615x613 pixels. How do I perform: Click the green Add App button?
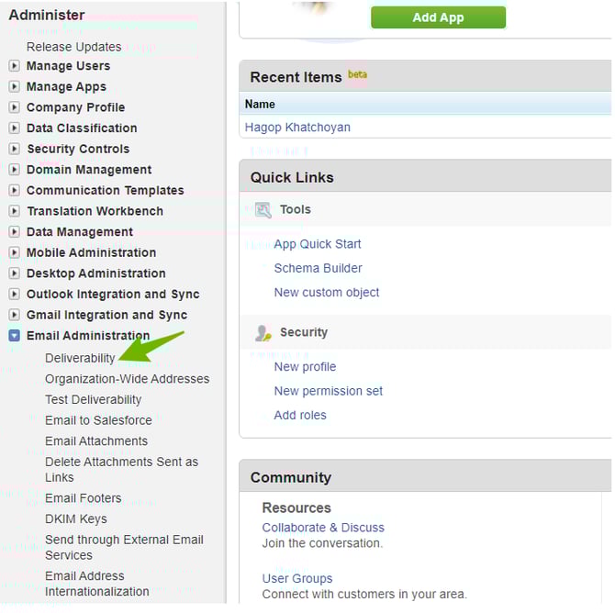[438, 17]
